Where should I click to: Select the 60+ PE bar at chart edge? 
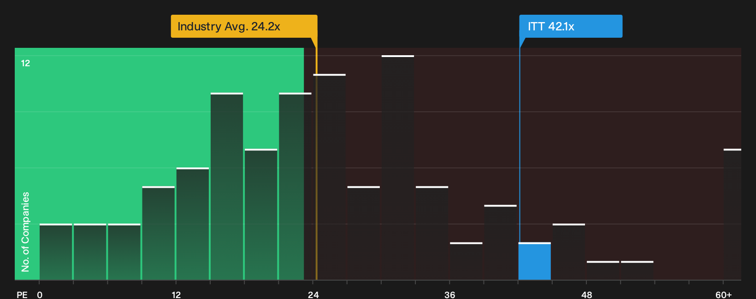(732, 214)
